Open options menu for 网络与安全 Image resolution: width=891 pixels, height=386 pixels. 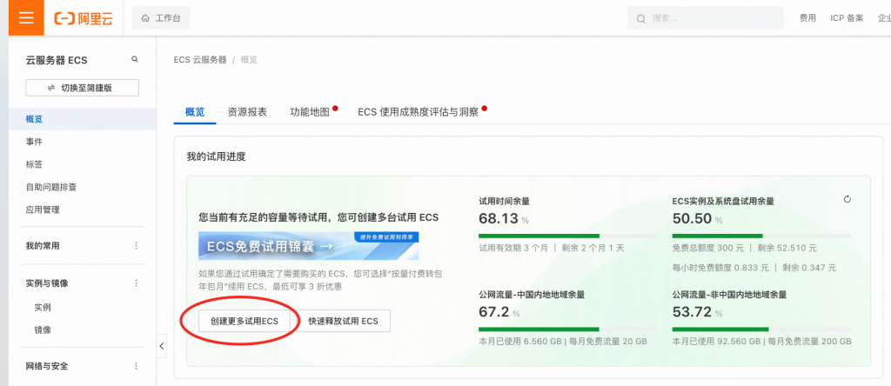pos(136,366)
